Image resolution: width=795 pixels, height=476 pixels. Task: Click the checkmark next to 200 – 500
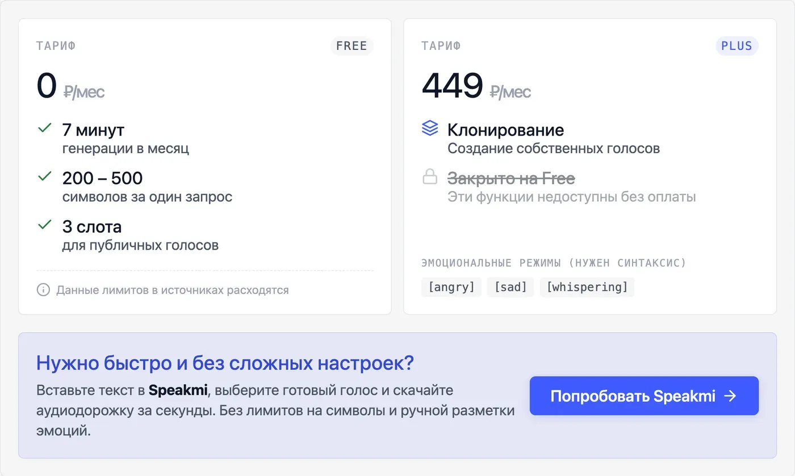point(44,176)
